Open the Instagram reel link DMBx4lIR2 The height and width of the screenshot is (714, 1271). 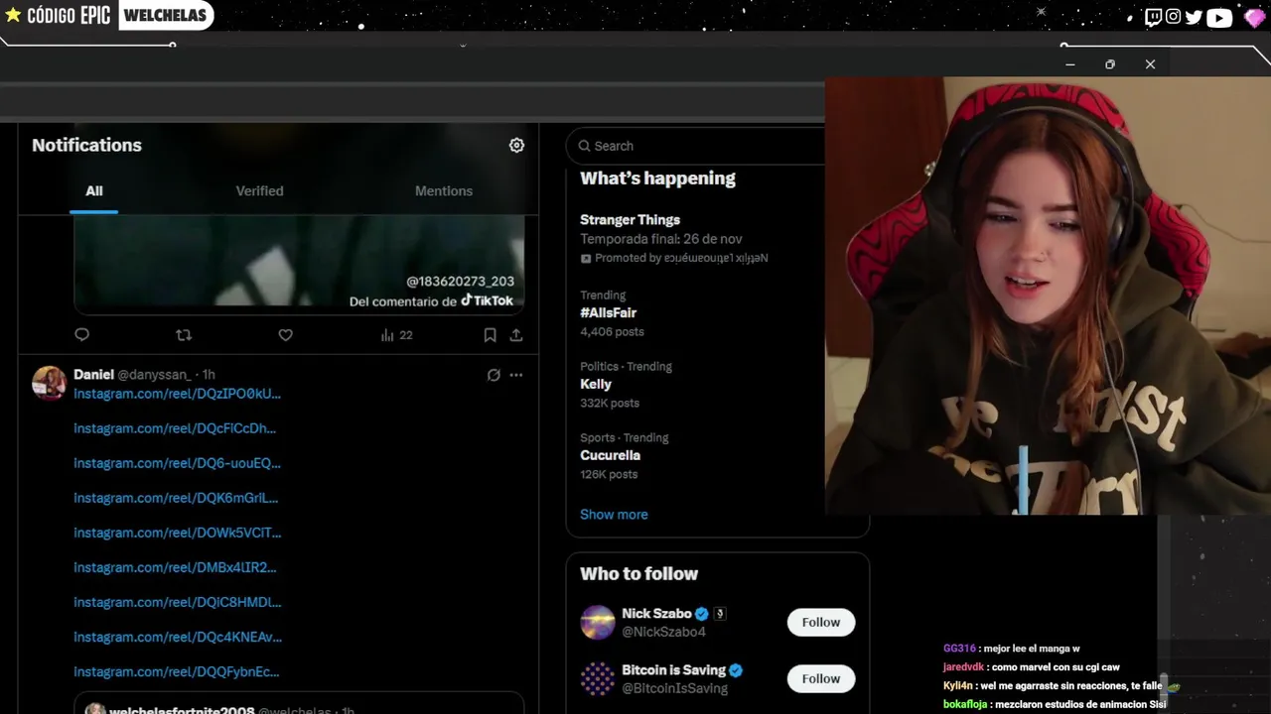175,567
